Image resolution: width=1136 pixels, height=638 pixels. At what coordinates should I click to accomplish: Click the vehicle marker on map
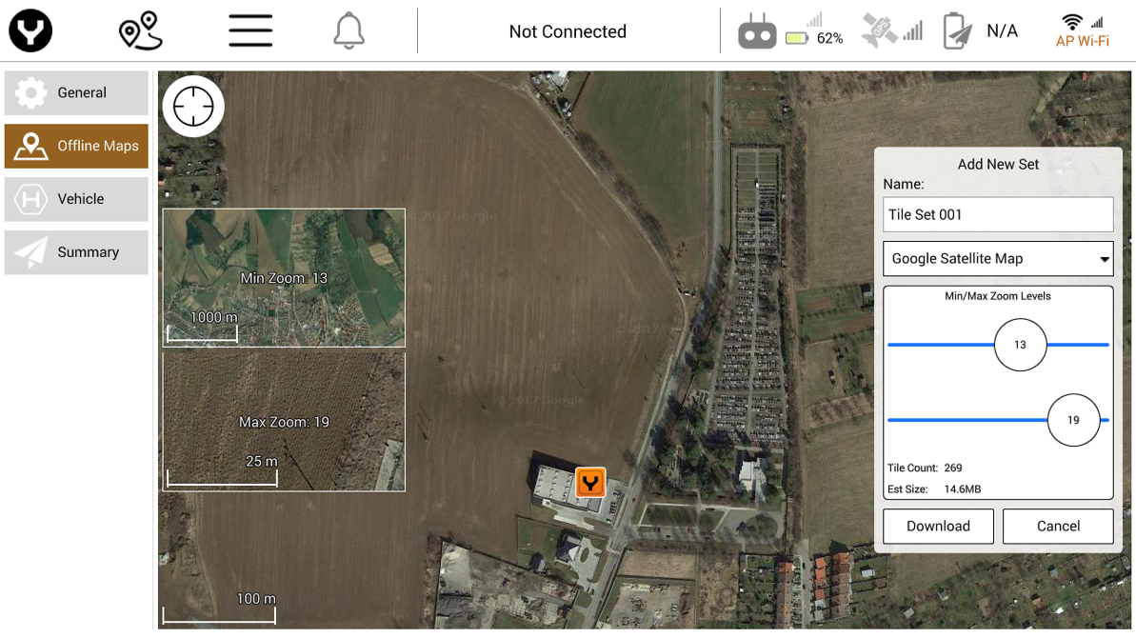coord(590,482)
